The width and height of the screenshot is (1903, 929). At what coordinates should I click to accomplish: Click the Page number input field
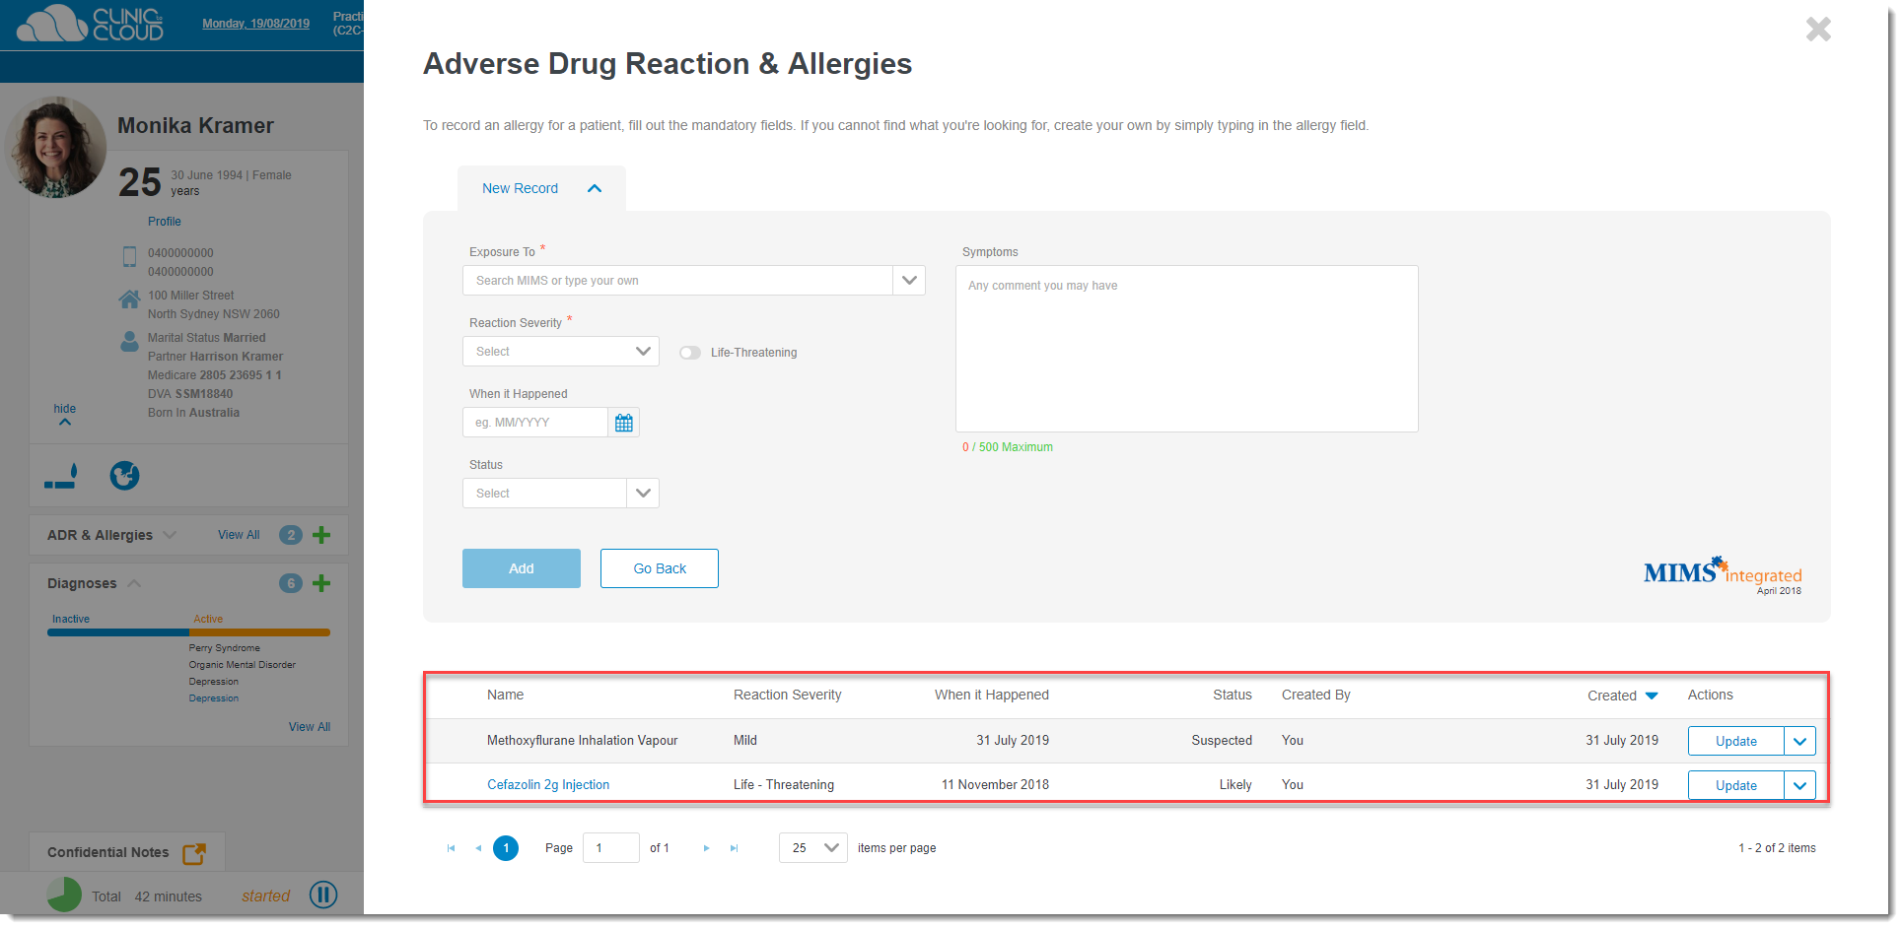pos(611,848)
